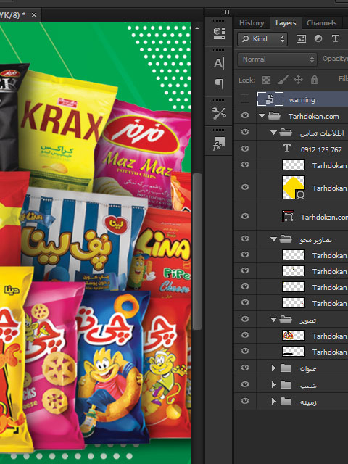Viewport: 348px width, 464px height.
Task: Click the Opacity label in Layers panel
Action: tap(334, 59)
